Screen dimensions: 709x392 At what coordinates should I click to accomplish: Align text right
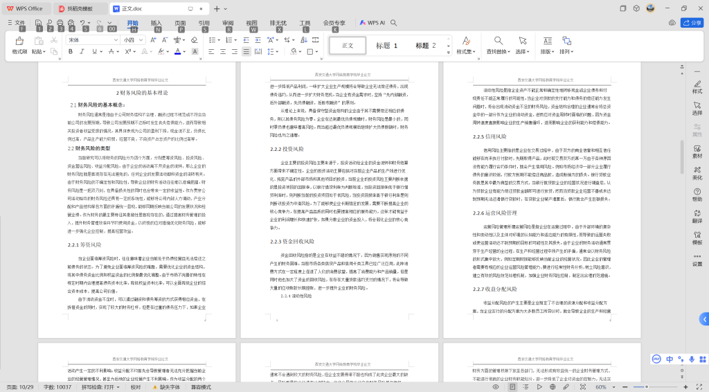235,52
